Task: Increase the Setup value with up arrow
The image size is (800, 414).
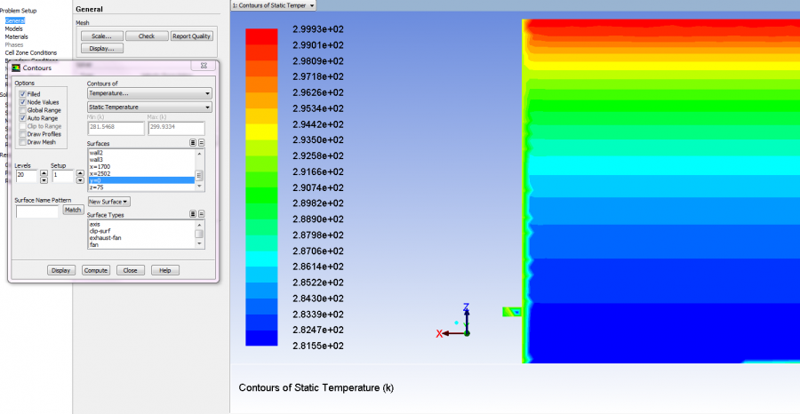Action: click(x=82, y=173)
